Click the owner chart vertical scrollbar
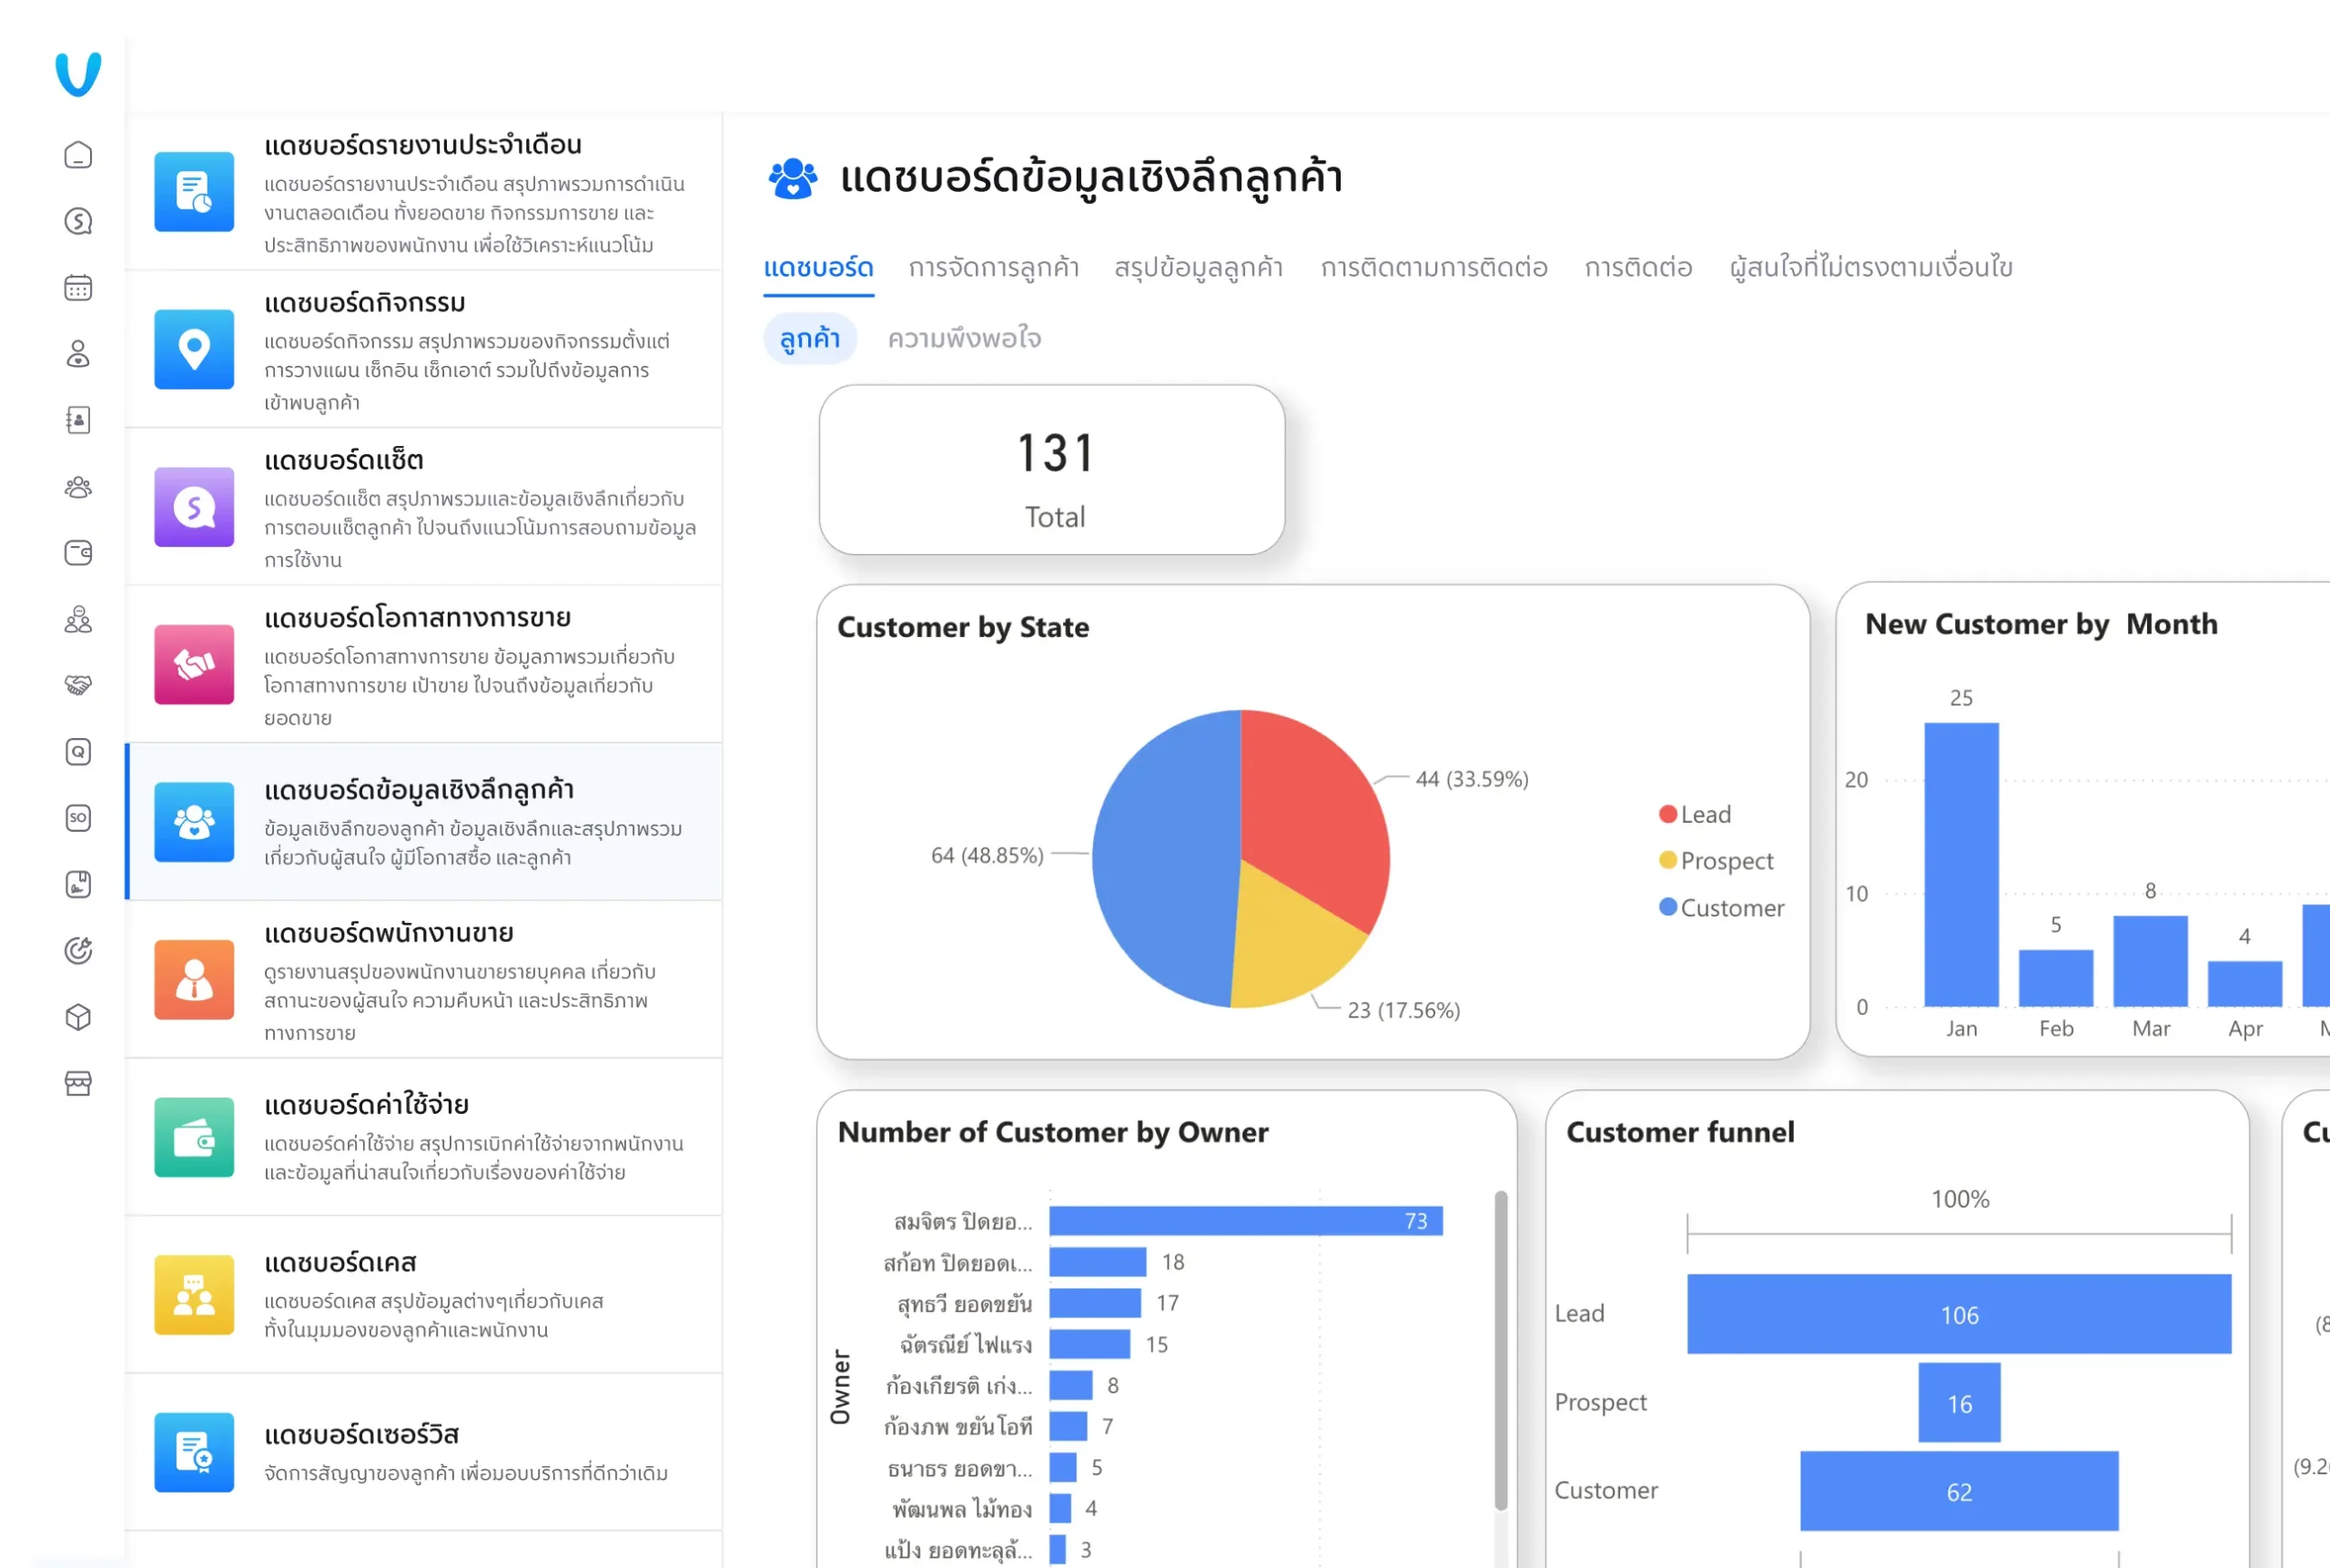 tap(1501, 1350)
